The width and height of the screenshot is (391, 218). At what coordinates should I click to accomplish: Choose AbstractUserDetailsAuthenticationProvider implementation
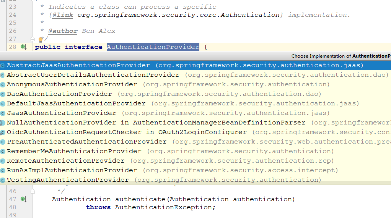pos(195,75)
